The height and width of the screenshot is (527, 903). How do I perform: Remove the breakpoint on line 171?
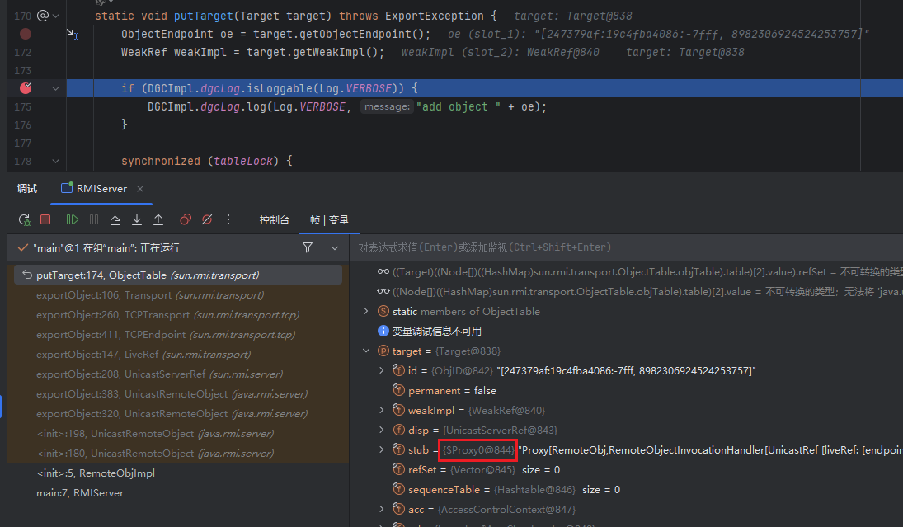point(26,34)
